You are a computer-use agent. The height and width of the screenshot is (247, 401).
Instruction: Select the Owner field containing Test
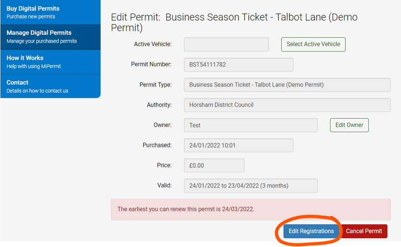250,125
